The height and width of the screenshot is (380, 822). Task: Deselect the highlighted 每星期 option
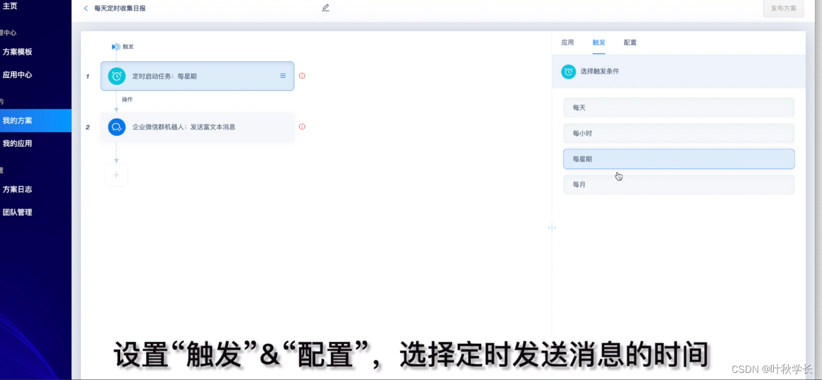click(679, 159)
